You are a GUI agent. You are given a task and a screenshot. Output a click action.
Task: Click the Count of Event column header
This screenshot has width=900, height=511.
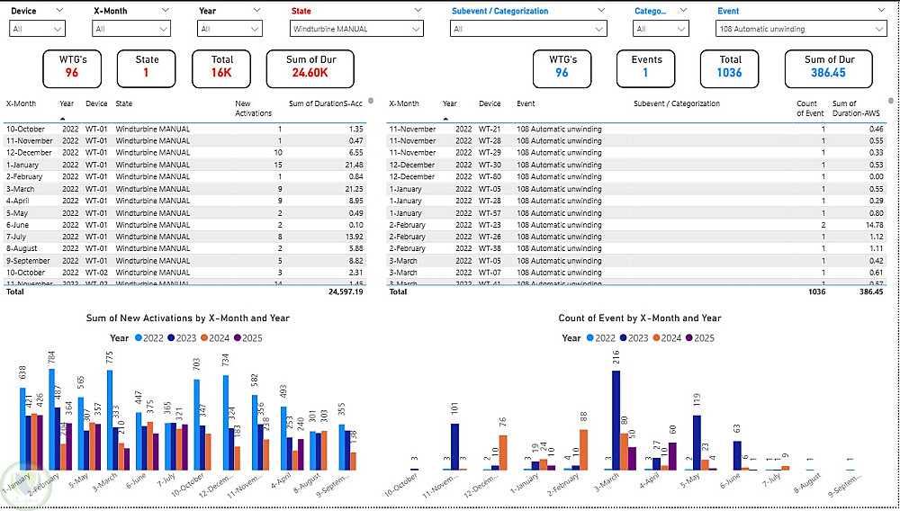(806, 108)
